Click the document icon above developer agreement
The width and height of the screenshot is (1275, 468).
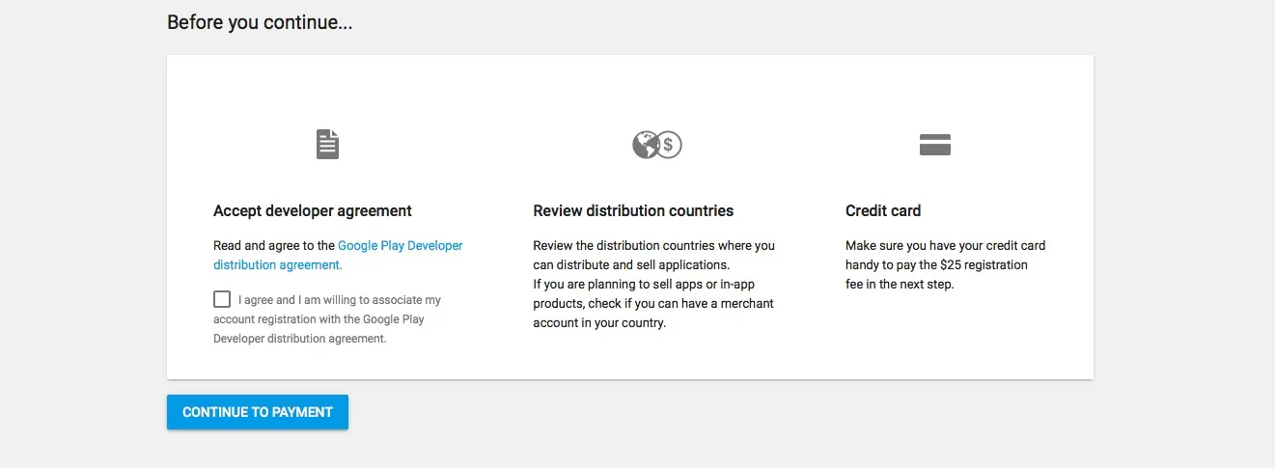pos(328,145)
